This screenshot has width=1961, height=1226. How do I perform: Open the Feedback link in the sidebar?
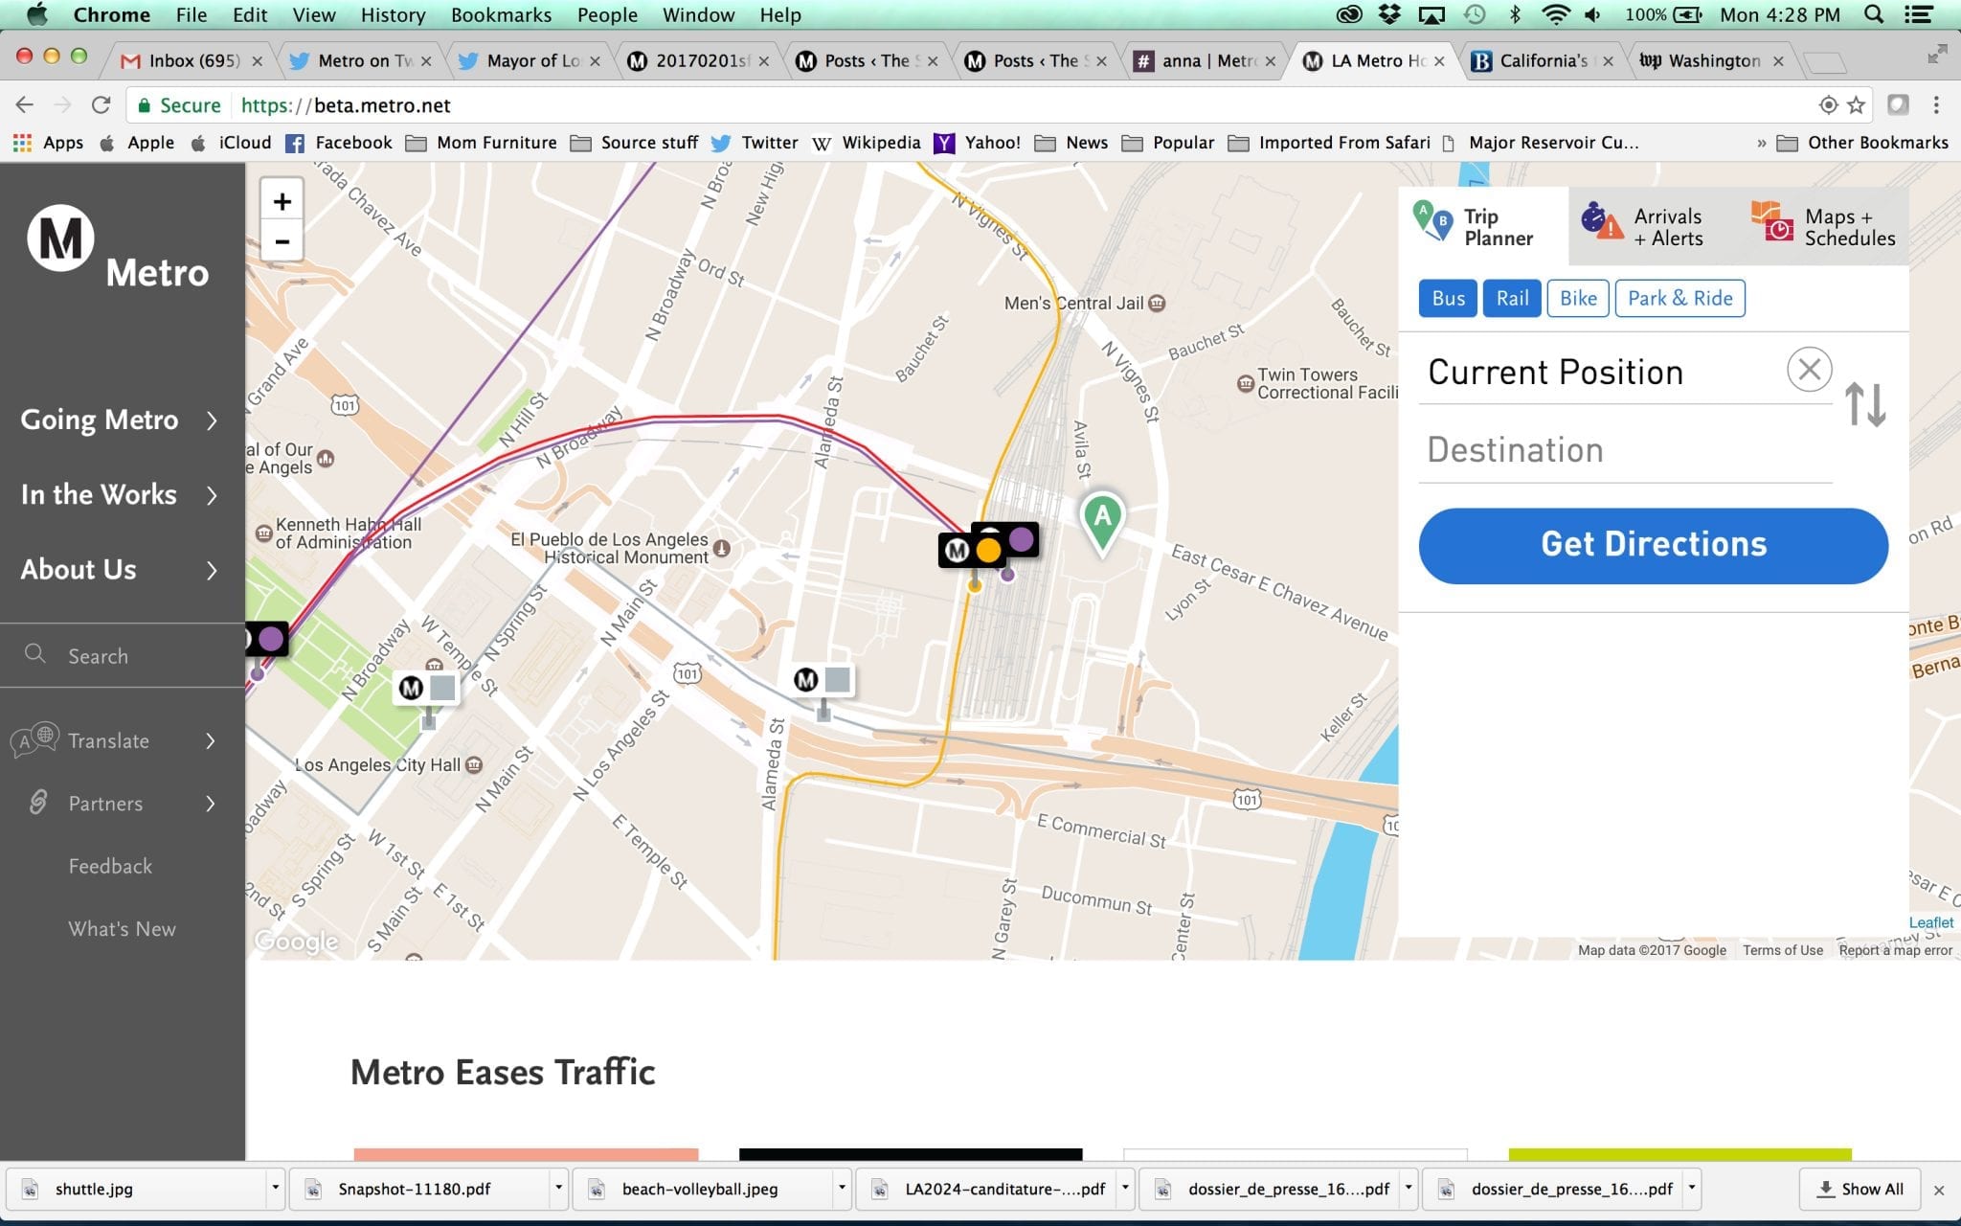pyautogui.click(x=110, y=866)
